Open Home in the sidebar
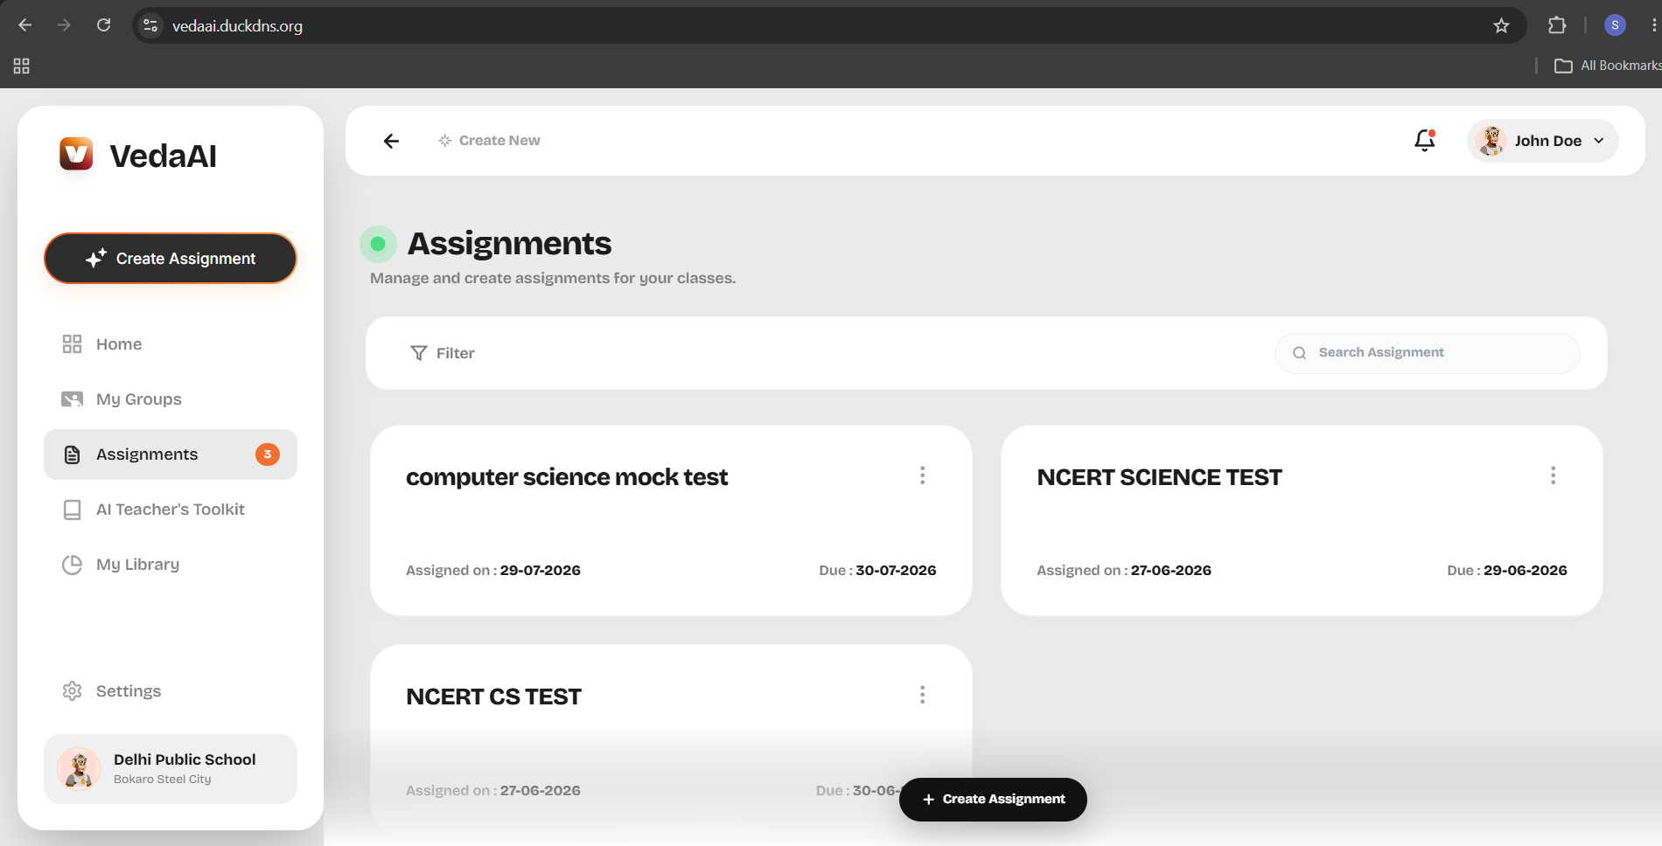The height and width of the screenshot is (846, 1662). click(171, 344)
